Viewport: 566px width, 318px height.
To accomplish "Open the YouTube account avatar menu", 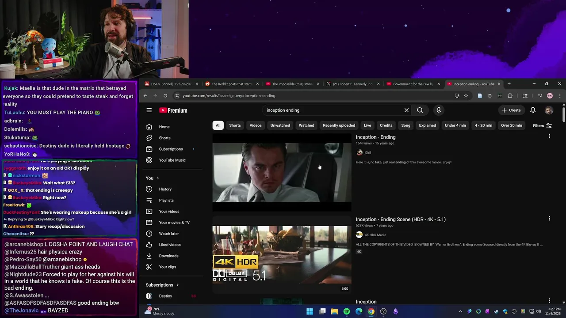I will point(549,110).
